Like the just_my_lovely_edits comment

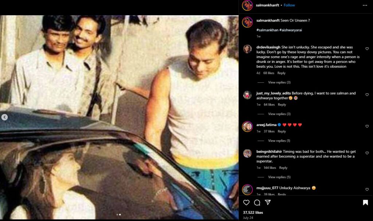[x=367, y=95]
